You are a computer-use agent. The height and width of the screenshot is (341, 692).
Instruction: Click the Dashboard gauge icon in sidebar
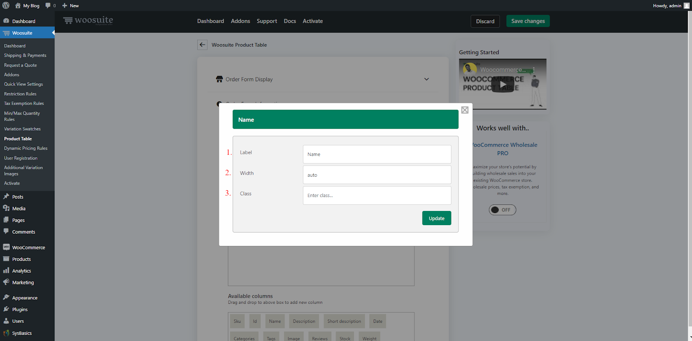click(x=6, y=21)
